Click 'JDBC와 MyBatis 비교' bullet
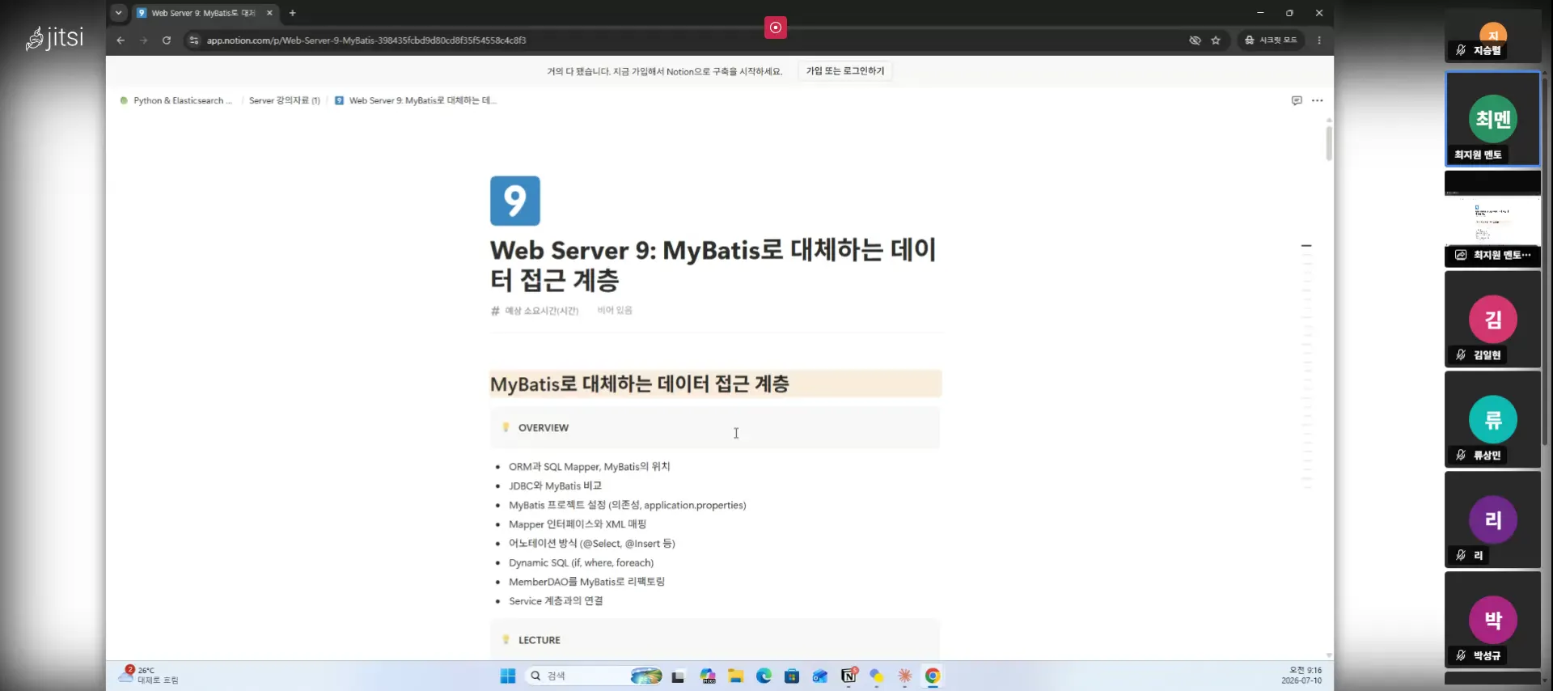Viewport: 1553px width, 691px height. click(555, 486)
